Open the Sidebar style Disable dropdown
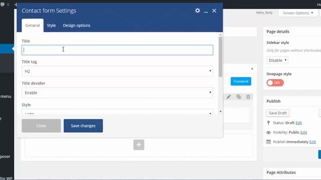 (x=277, y=60)
